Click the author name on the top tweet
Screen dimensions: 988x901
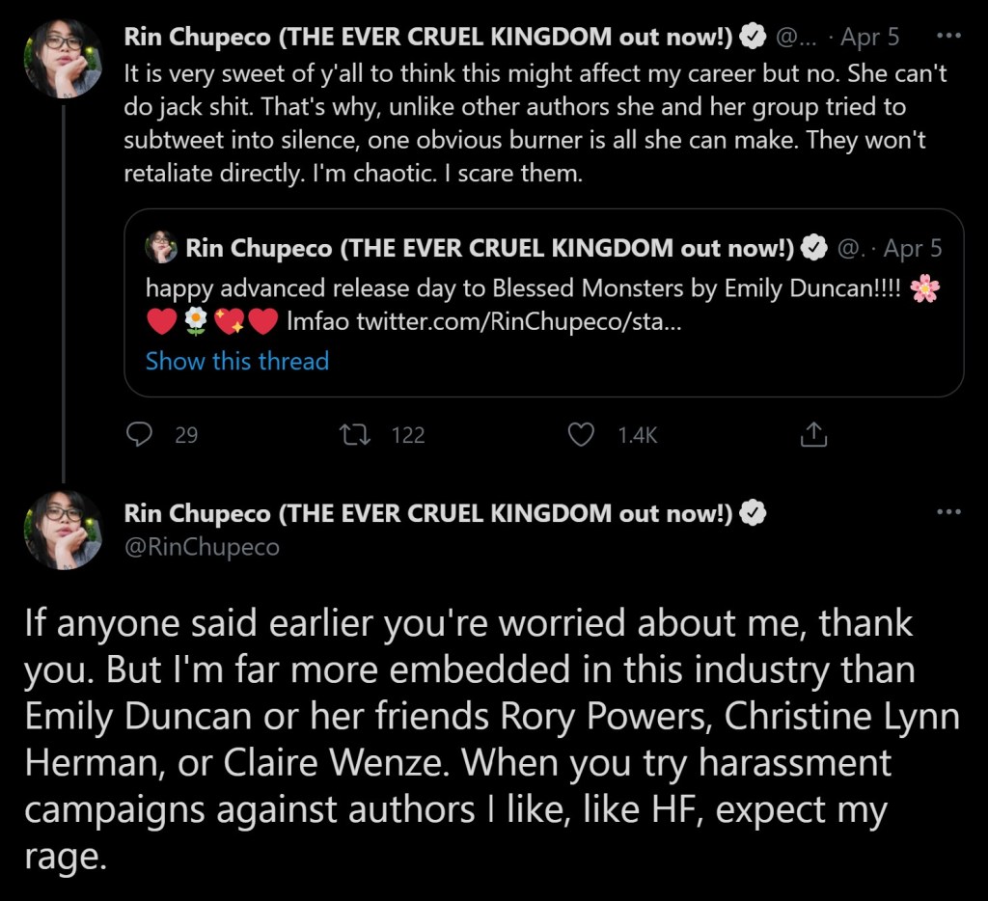point(429,38)
